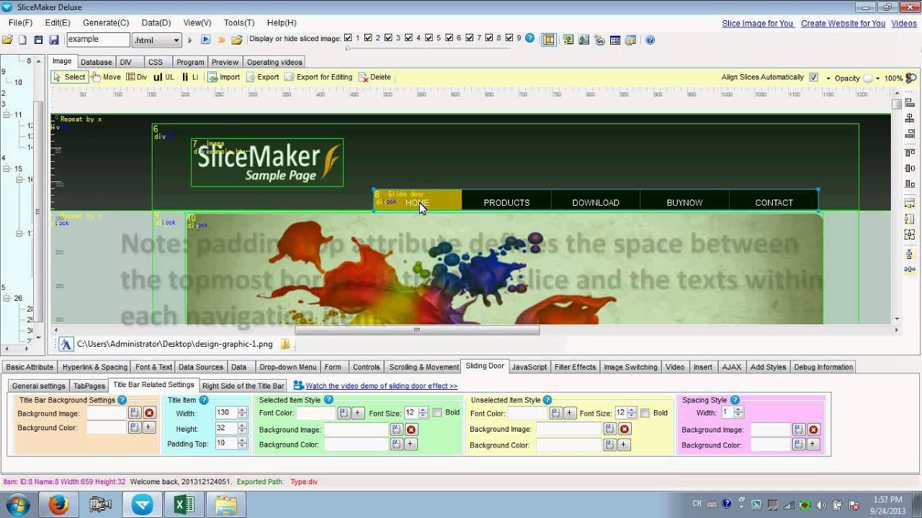Screen dimensions: 922x518
Task: Browse for Selected Item background image
Action: (396, 430)
